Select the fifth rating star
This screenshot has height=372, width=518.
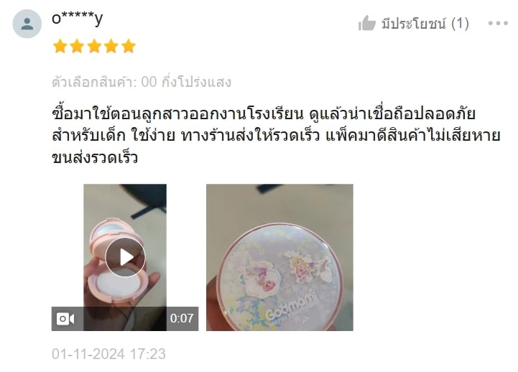129,46
